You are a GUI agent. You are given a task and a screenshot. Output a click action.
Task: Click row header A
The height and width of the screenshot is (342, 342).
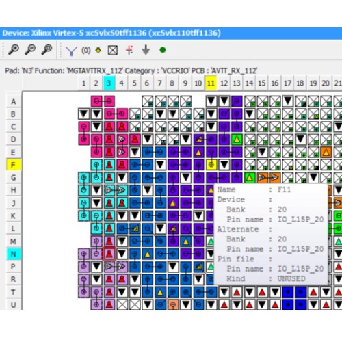point(13,101)
